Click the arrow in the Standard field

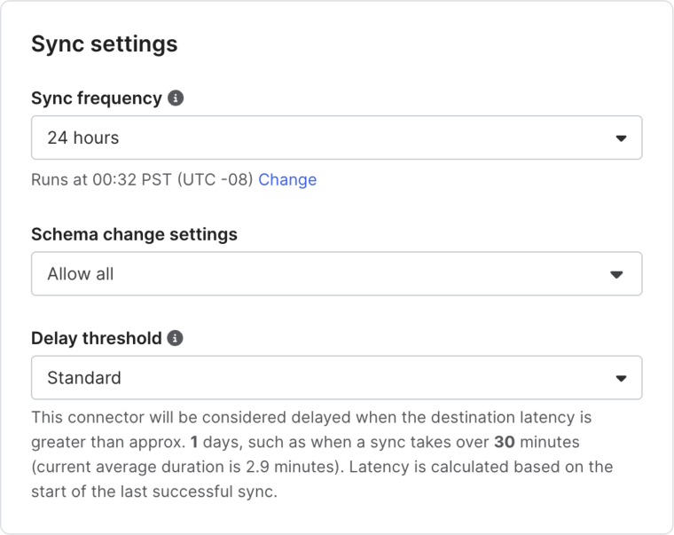621,379
